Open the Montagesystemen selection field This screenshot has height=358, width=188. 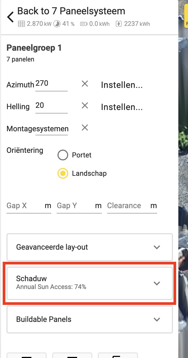click(52, 129)
